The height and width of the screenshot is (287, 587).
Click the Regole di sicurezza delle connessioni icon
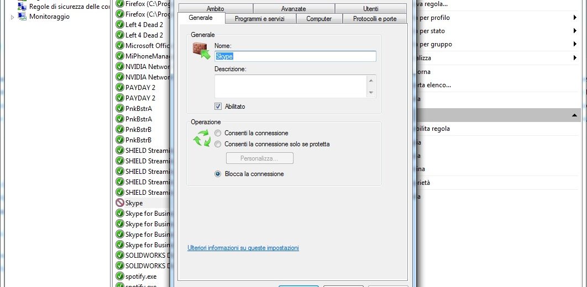tap(23, 7)
